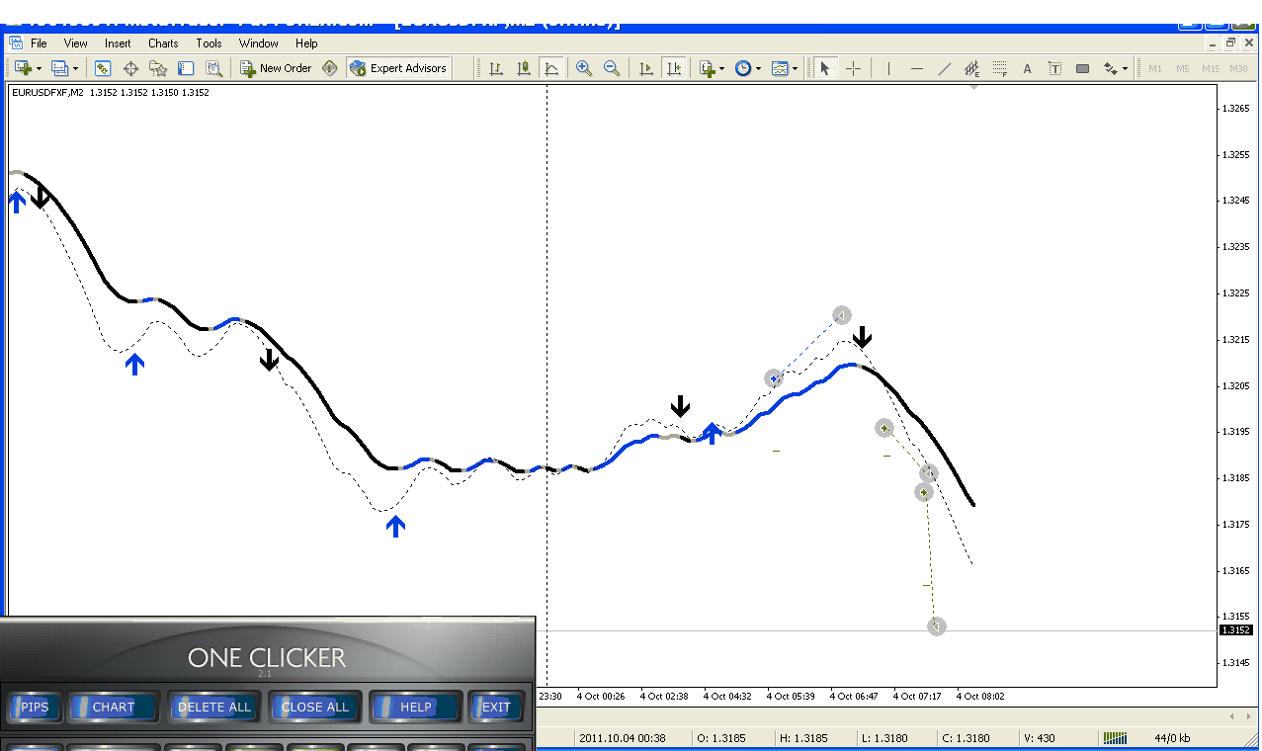Show the Terminal window icon
1262x751 pixels.
186,68
